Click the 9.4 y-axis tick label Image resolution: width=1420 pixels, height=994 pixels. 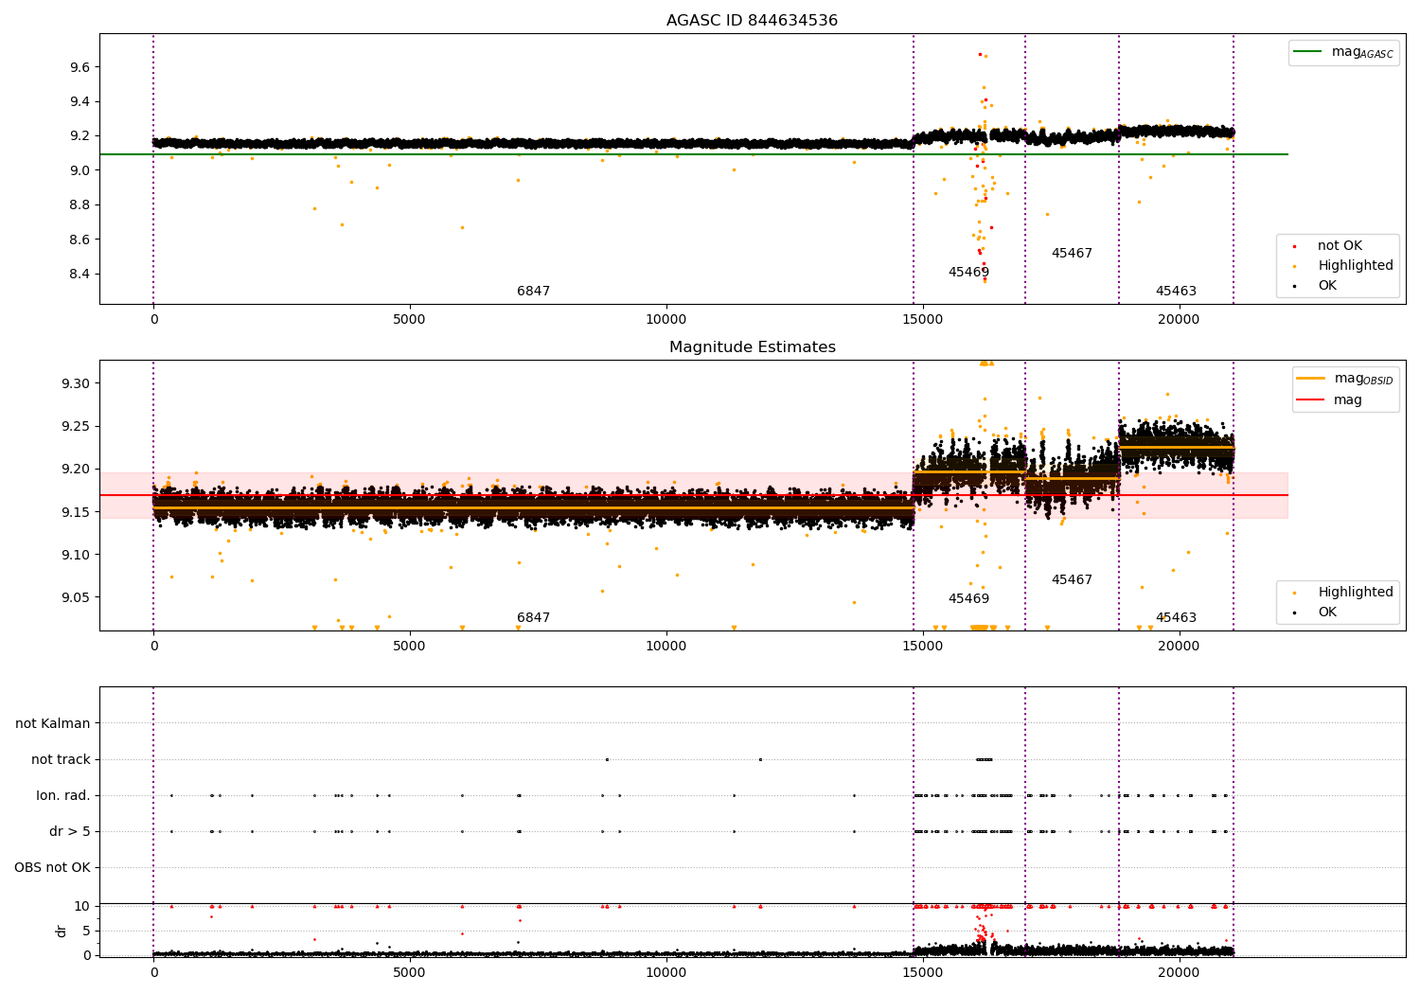coord(80,102)
